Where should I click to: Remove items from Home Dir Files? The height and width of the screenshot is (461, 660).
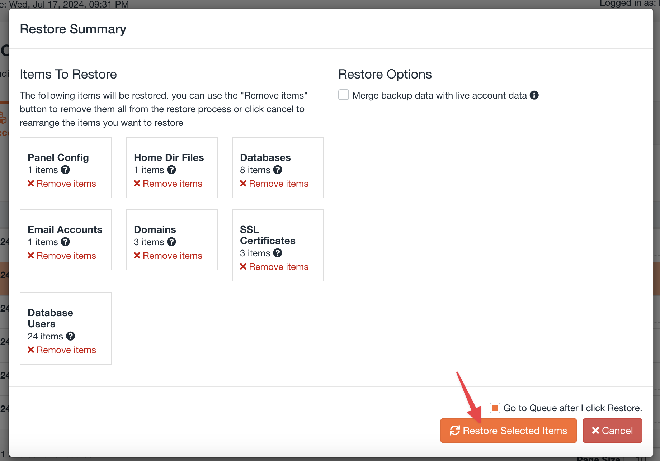click(168, 184)
